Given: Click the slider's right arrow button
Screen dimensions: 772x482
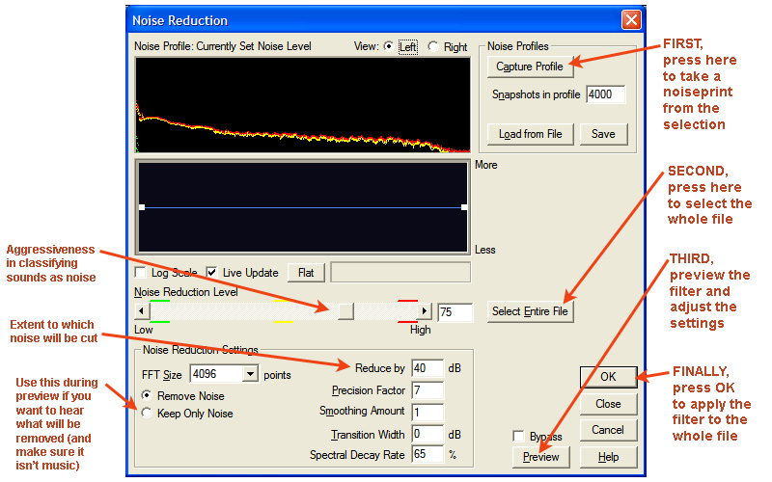Looking at the screenshot, I should 424,311.
